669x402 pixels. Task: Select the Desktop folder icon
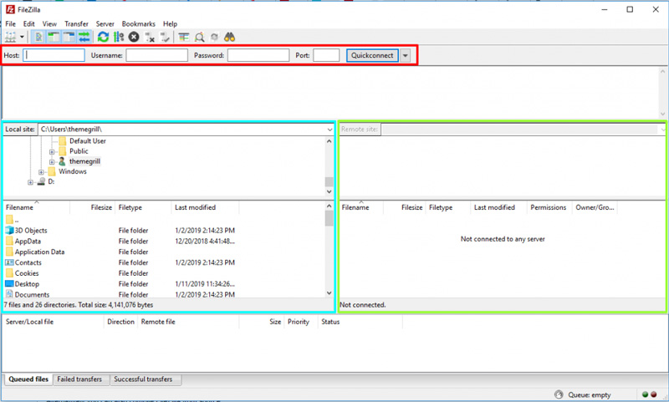tap(9, 284)
